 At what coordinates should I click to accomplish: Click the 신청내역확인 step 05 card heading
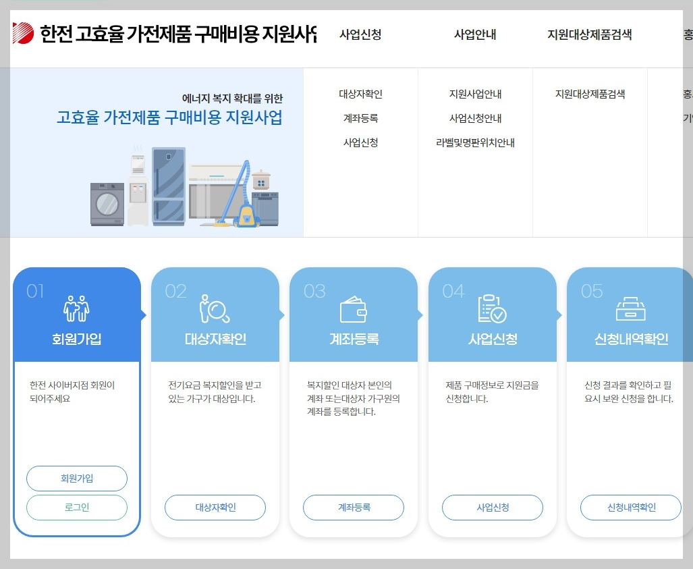[631, 339]
